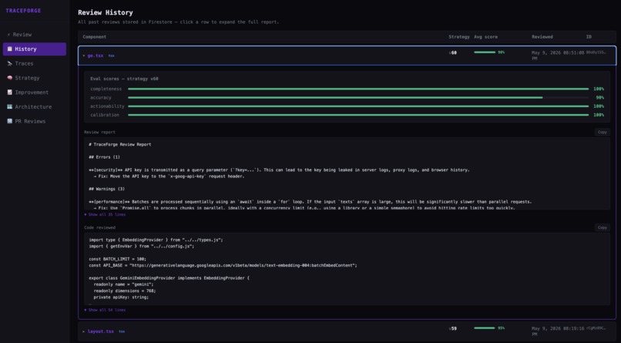Click the Component column header

coord(94,37)
